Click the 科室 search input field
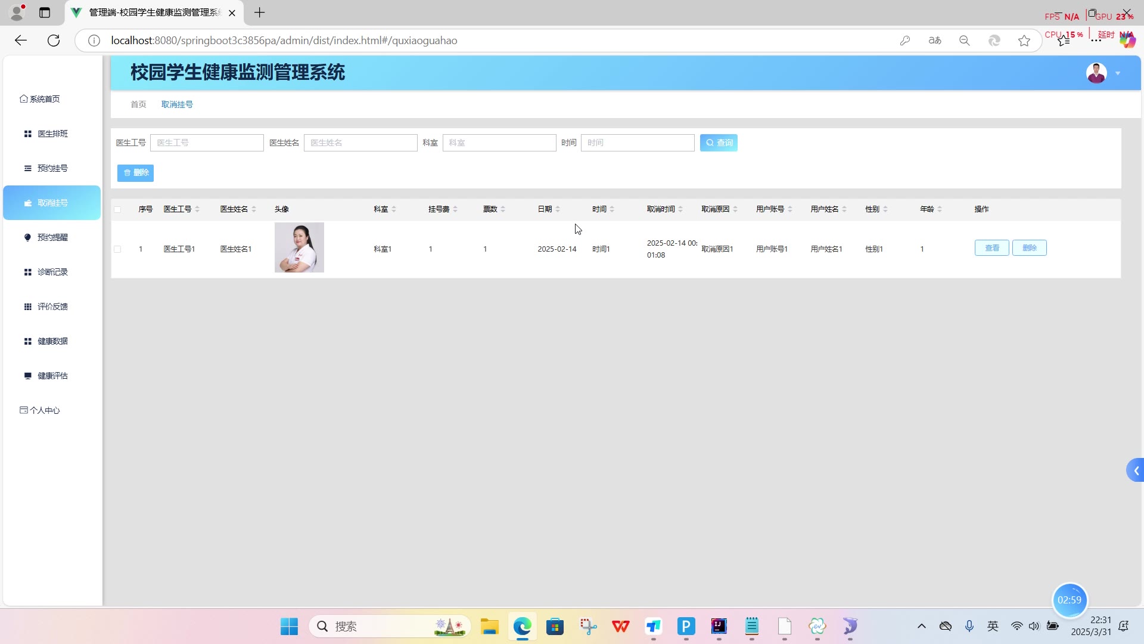This screenshot has width=1144, height=644. point(499,143)
